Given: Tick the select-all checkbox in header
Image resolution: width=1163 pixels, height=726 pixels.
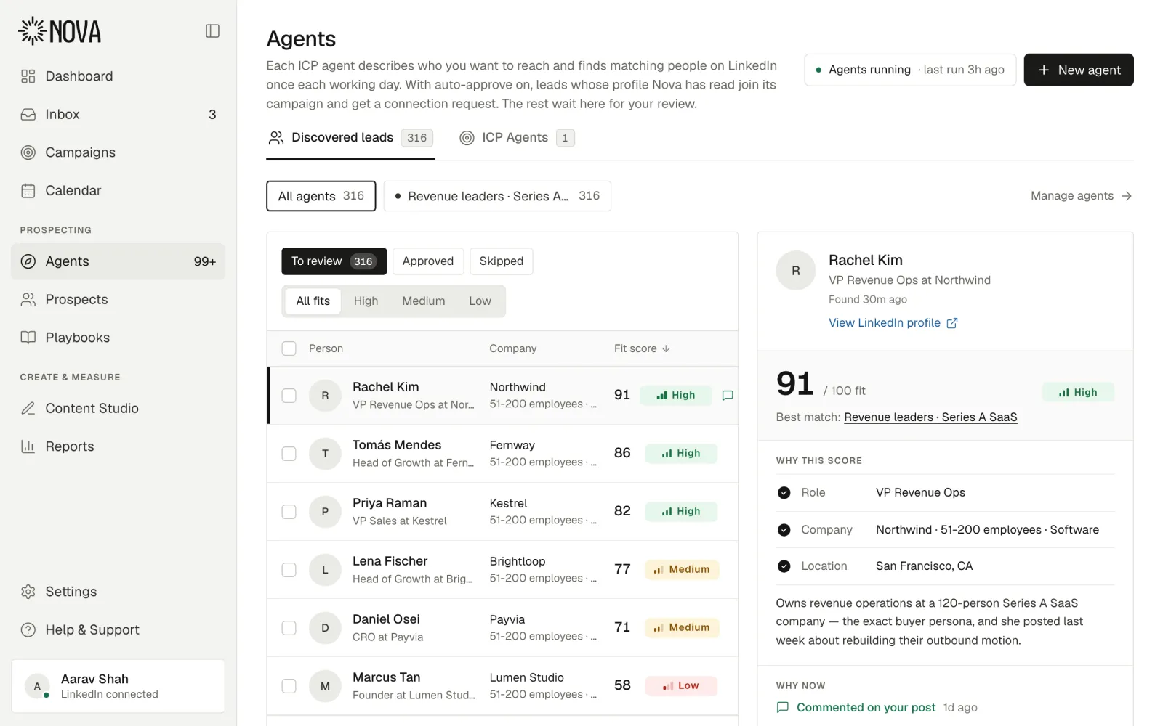Looking at the screenshot, I should 289,348.
